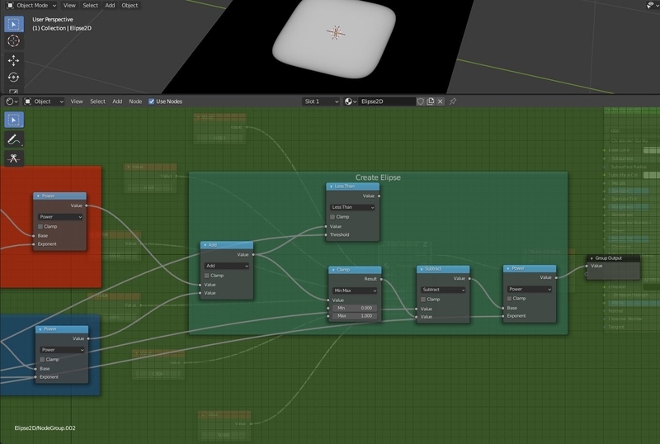Enable Clamp checkbox on final Power node
Image resolution: width=660 pixels, height=444 pixels.
(x=509, y=298)
